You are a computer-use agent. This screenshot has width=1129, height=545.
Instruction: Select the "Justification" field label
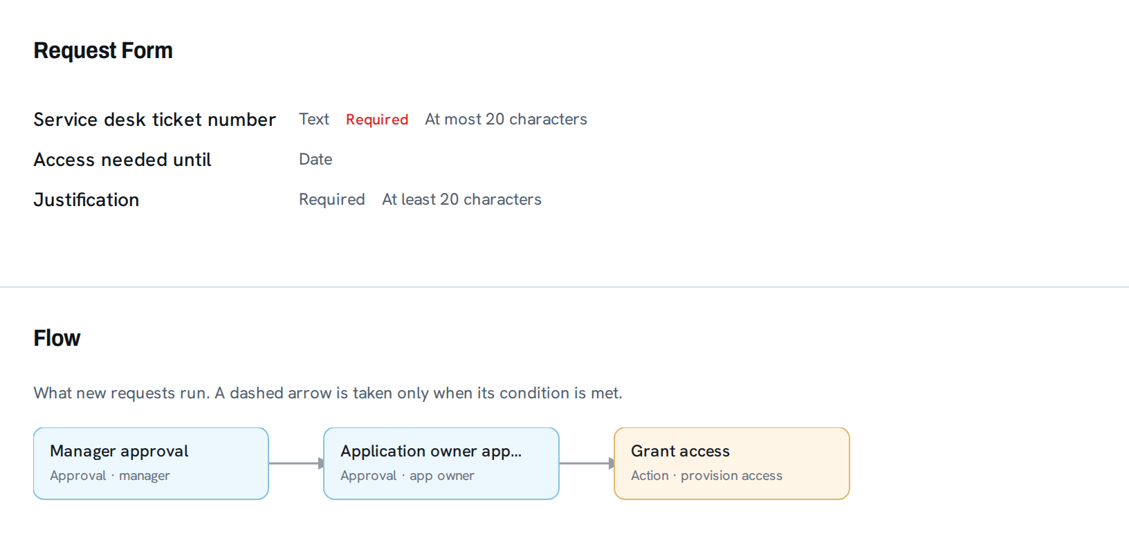point(86,200)
